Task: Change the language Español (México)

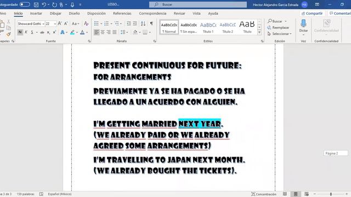Action: tap(60, 194)
